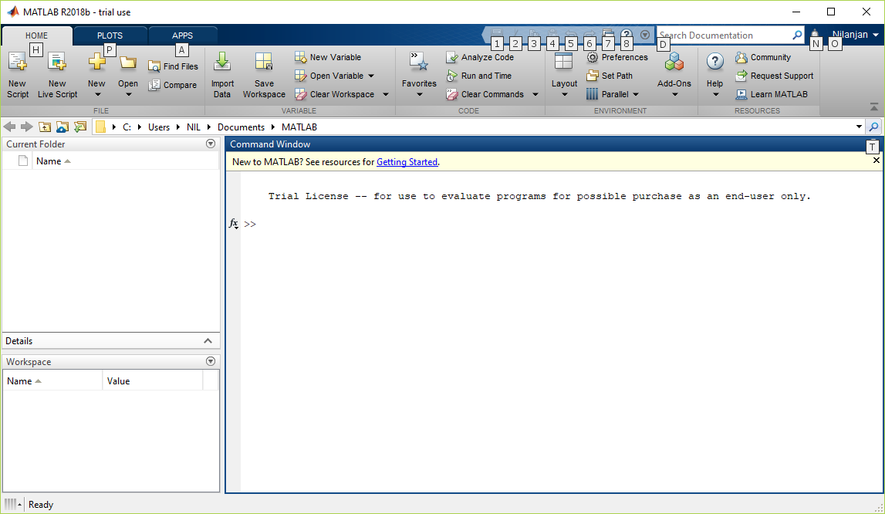Click the Workspace Value column header
885x514 pixels.
point(153,381)
